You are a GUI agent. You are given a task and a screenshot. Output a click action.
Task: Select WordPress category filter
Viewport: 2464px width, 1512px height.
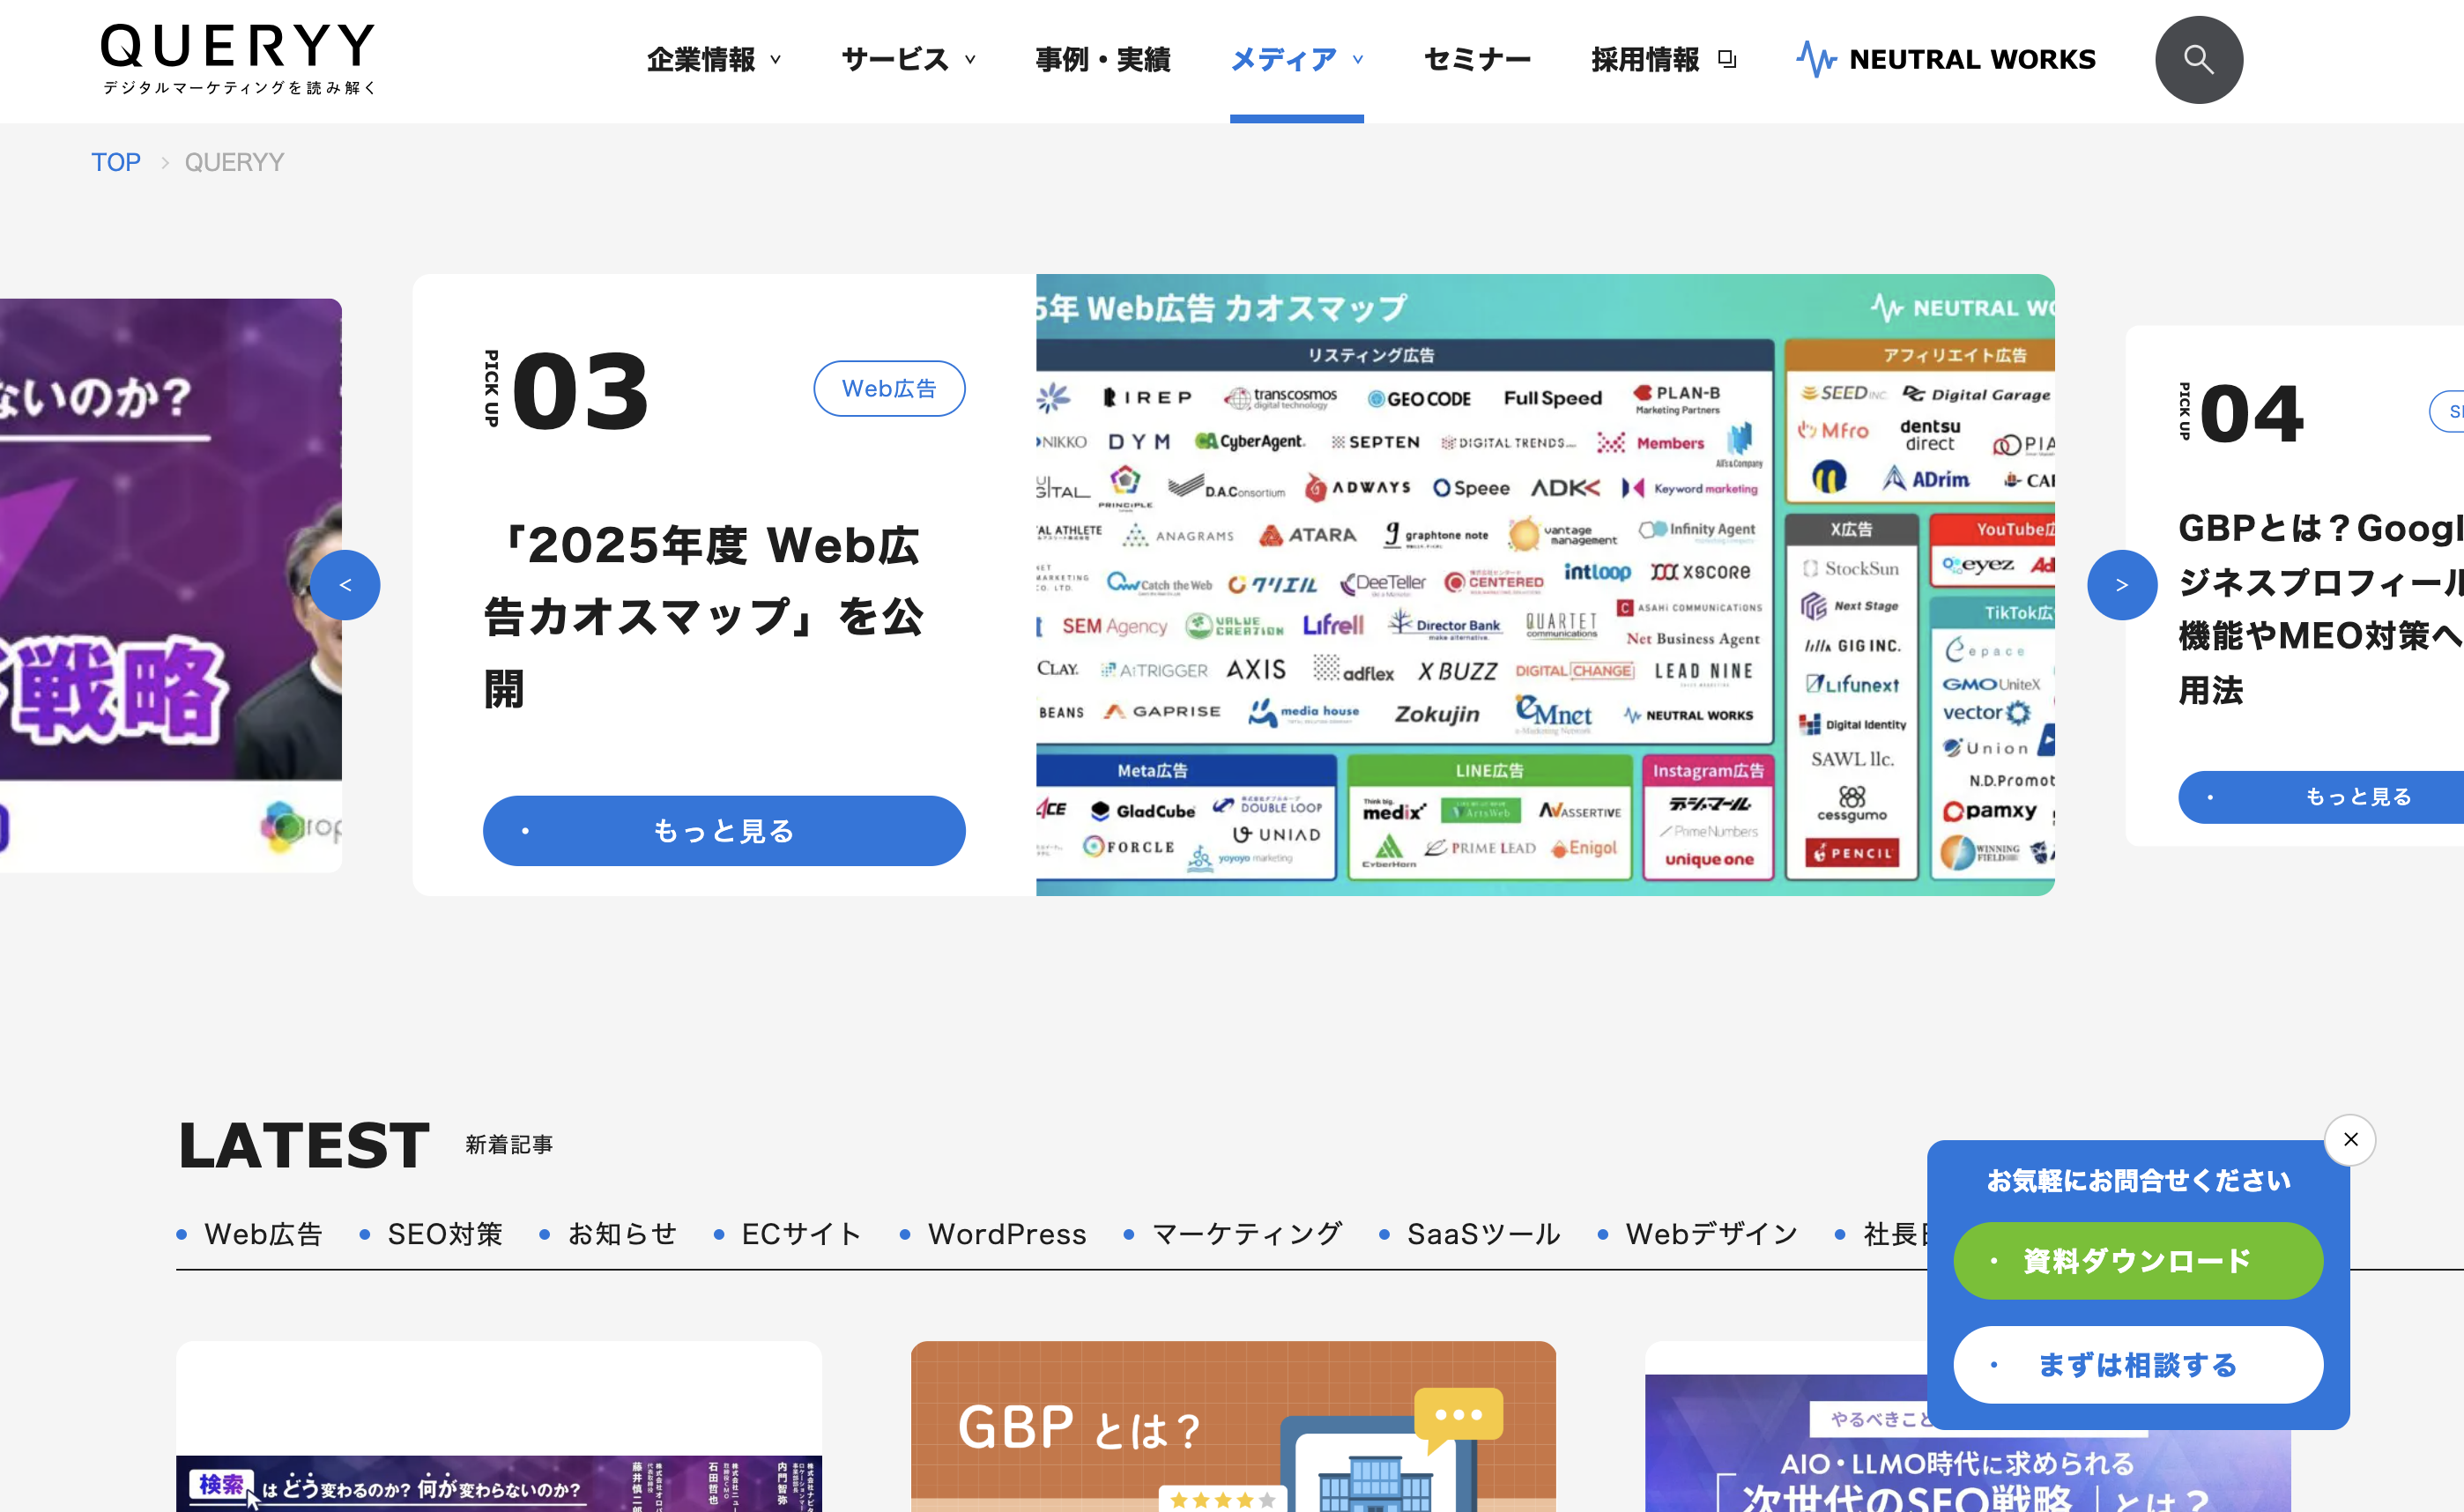(1006, 1234)
